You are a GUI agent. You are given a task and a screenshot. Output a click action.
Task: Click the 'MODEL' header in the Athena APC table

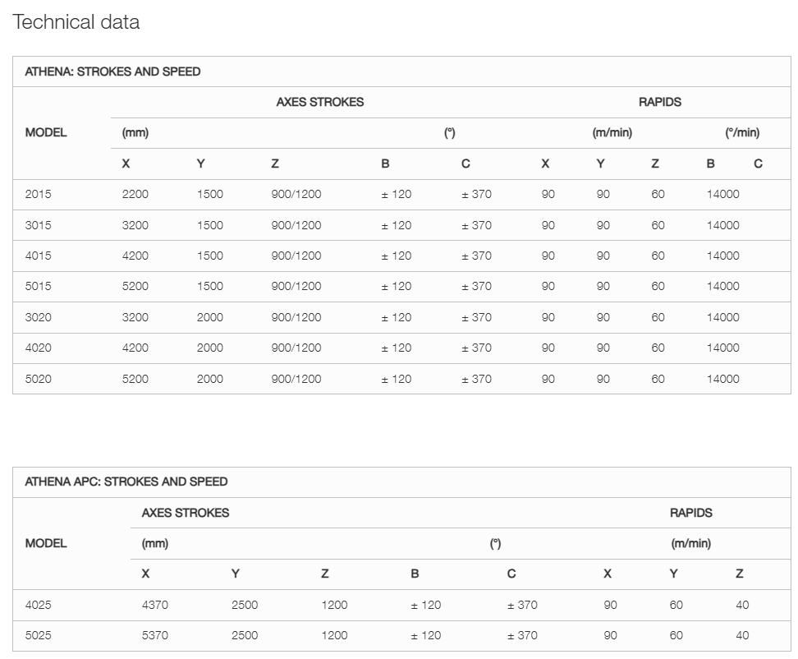46,543
